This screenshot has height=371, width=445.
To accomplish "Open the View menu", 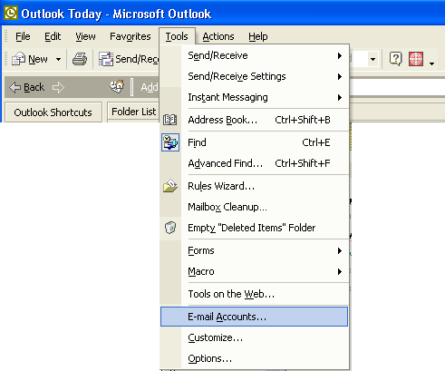I will [85, 36].
